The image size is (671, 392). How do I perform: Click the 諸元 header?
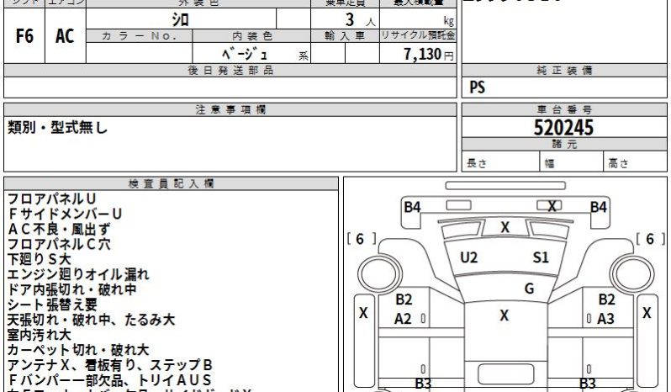[564, 144]
